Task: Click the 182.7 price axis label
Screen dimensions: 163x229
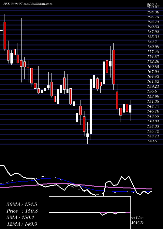Action: 152,42
